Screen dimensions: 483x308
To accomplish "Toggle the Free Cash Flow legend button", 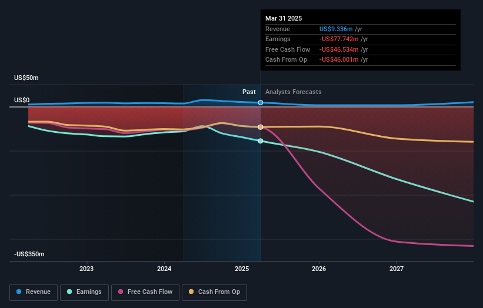I will [145, 292].
